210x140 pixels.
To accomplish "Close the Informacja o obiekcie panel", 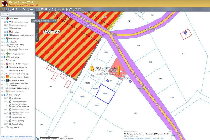I will point(56,21).
